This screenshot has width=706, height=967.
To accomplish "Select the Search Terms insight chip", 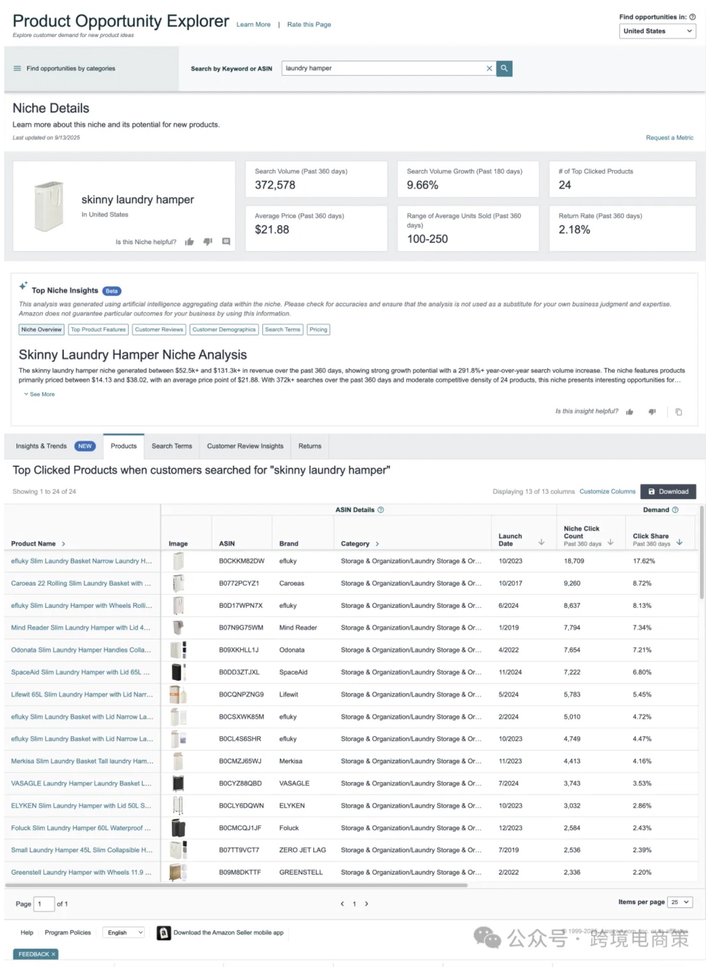I will [283, 330].
